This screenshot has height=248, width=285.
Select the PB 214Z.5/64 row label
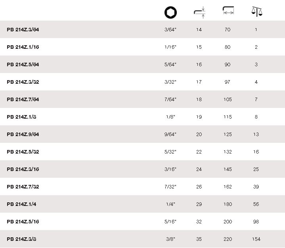pyautogui.click(x=23, y=65)
